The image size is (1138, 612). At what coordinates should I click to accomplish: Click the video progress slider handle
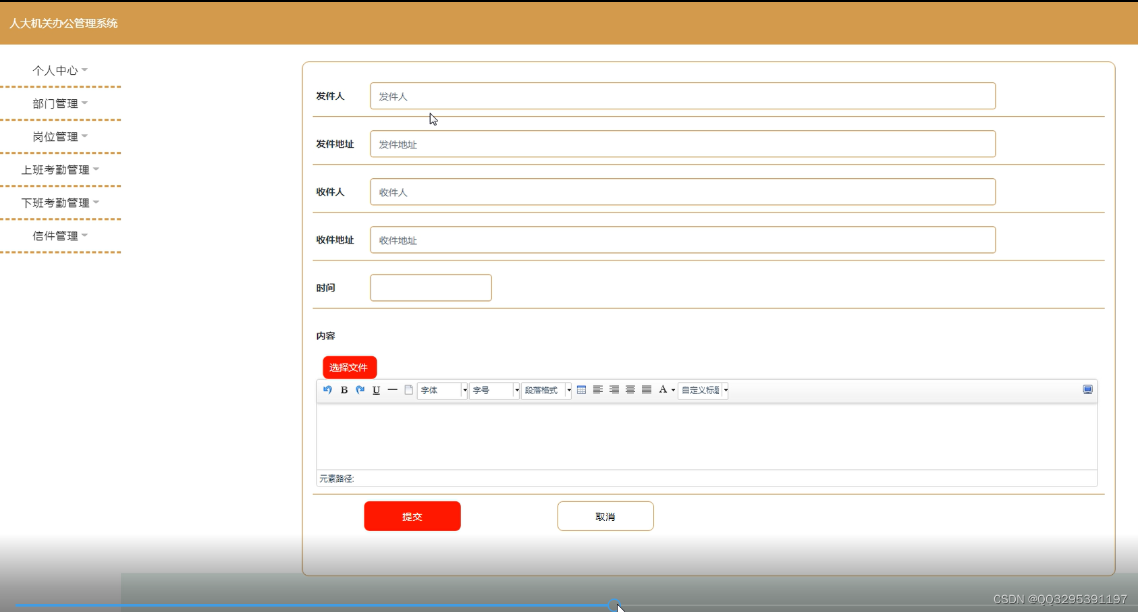(614, 605)
